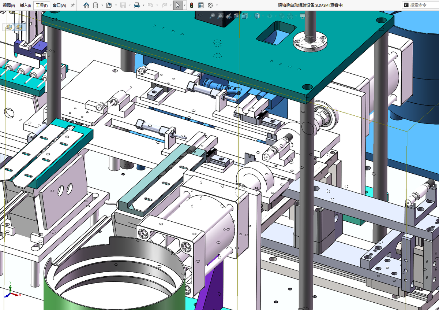Click the Redo arrow icon
The height and width of the screenshot is (310, 439).
[164, 5]
